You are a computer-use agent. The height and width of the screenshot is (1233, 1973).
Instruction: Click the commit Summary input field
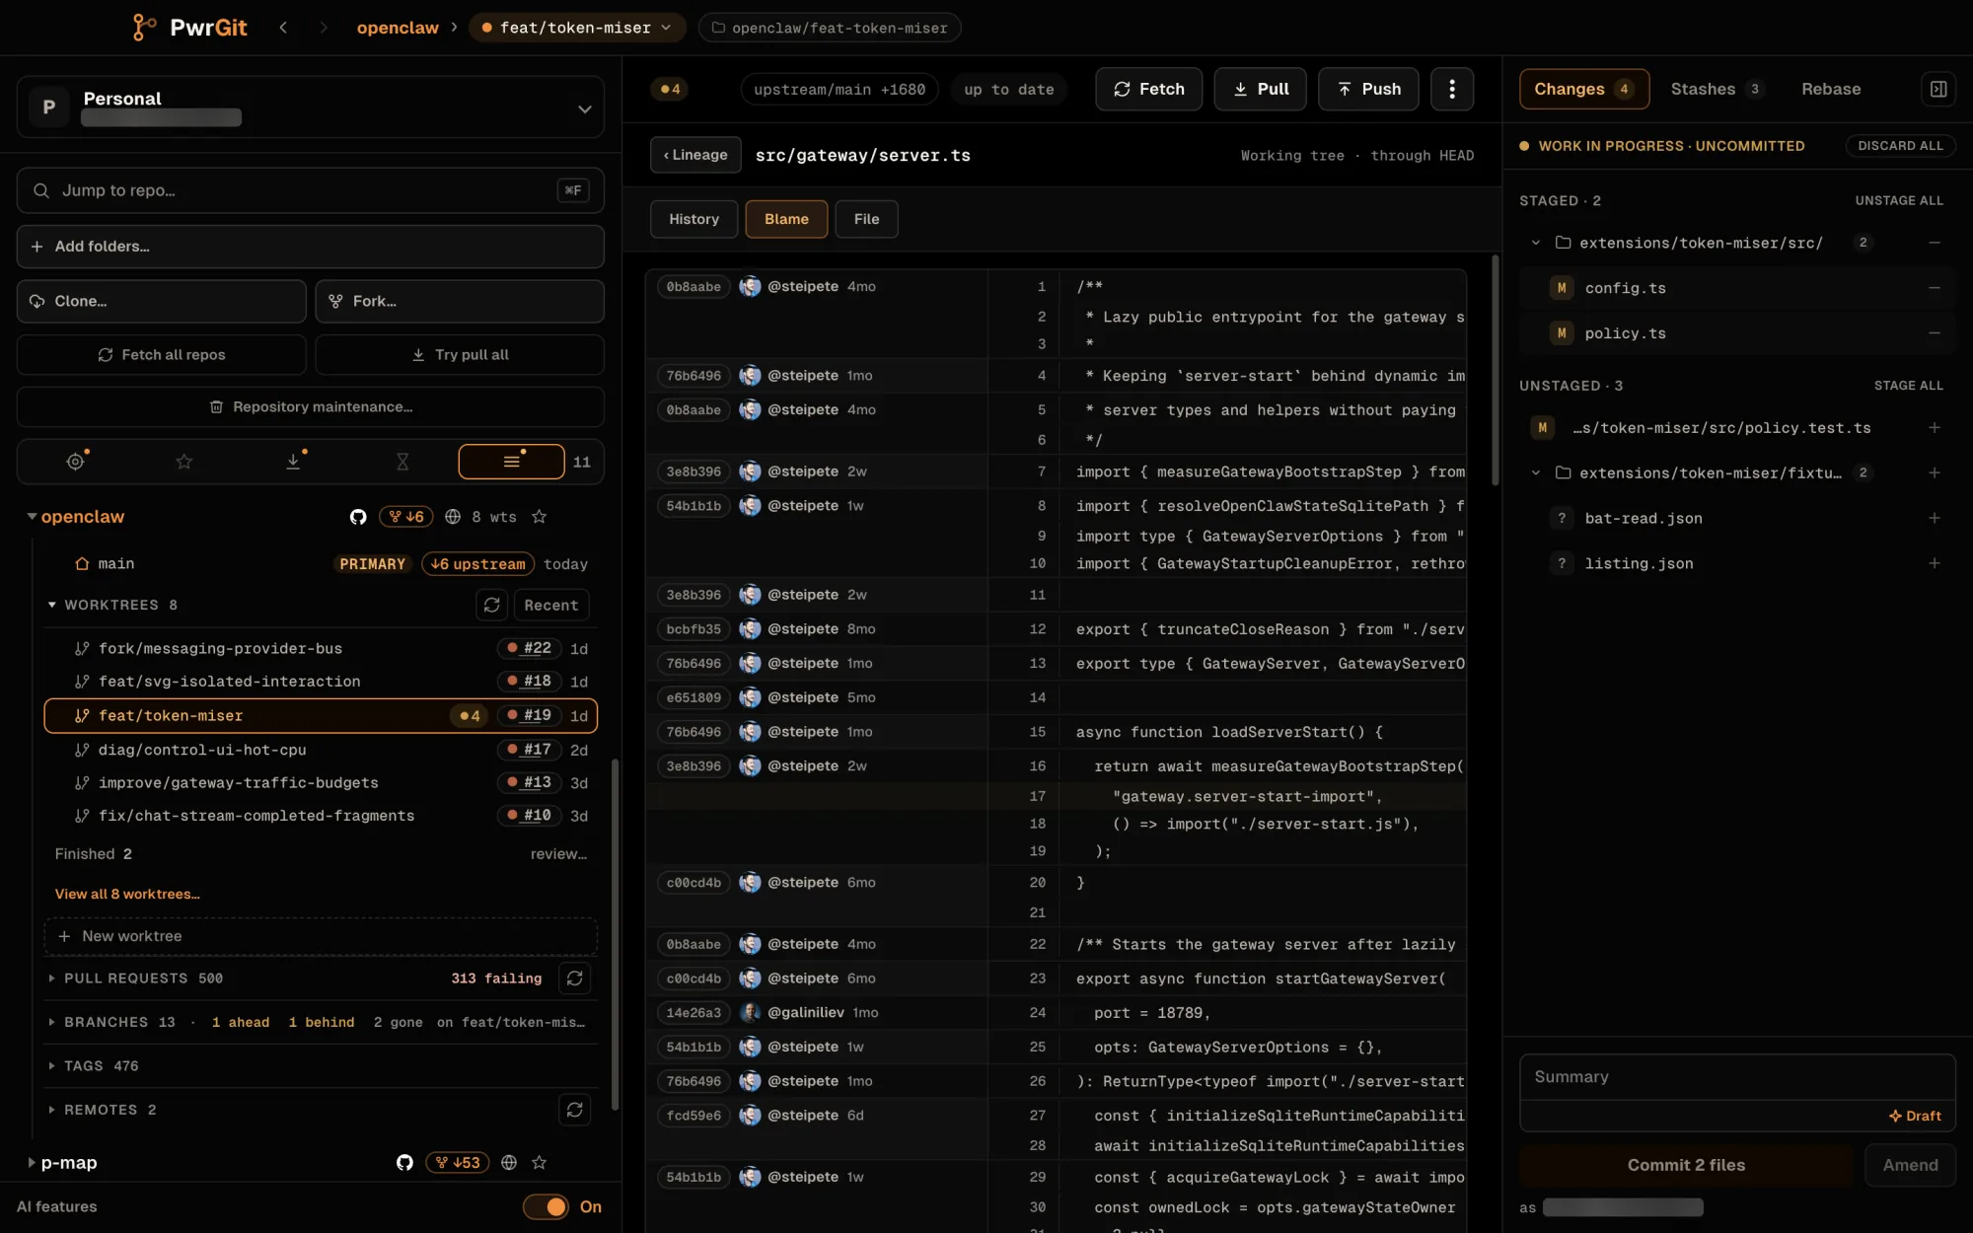[x=1737, y=1077]
